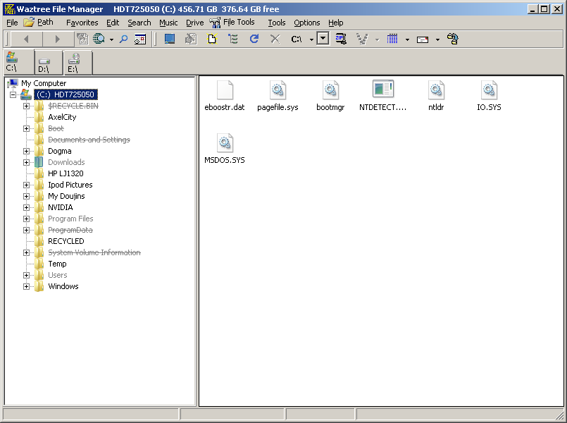Open the Help menu
This screenshot has width=567, height=423.
[335, 23]
